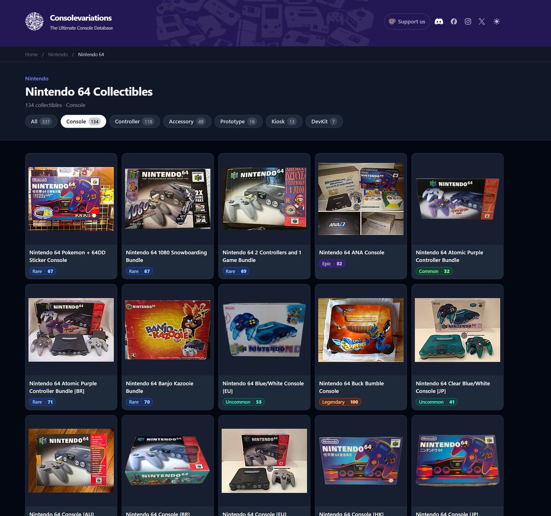
Task: Switch to the Prototype 16 filter
Action: coord(238,122)
